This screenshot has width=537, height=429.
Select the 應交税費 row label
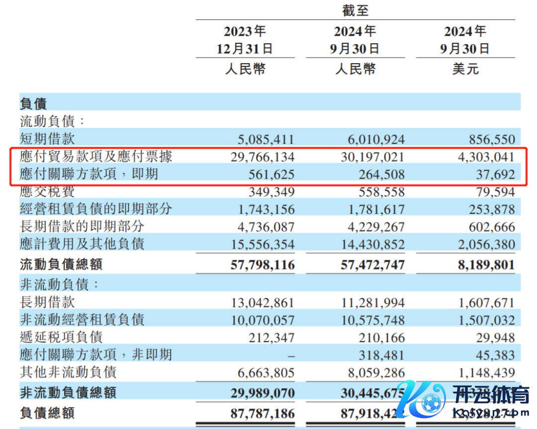point(47,191)
